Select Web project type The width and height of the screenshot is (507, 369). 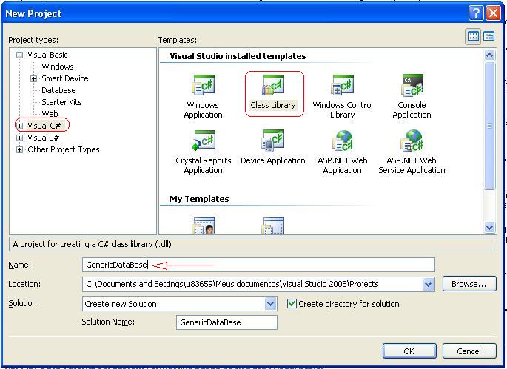(x=50, y=114)
